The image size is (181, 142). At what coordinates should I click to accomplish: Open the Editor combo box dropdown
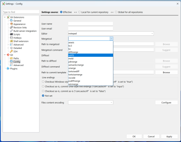(x=152, y=33)
